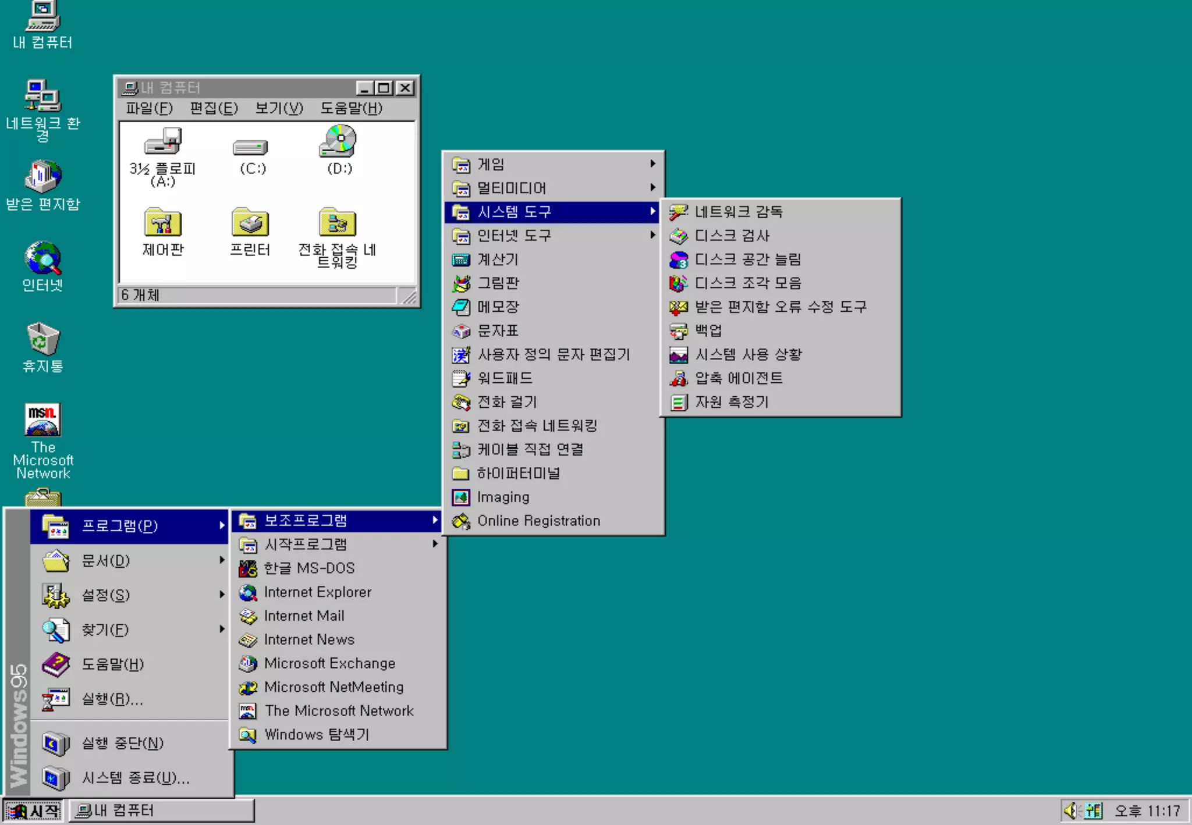Expand the 게임 submenu
1192x825 pixels.
553,164
